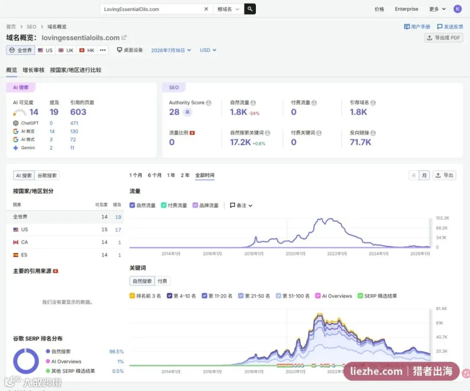Click the US flag in country table

[x=16, y=229]
